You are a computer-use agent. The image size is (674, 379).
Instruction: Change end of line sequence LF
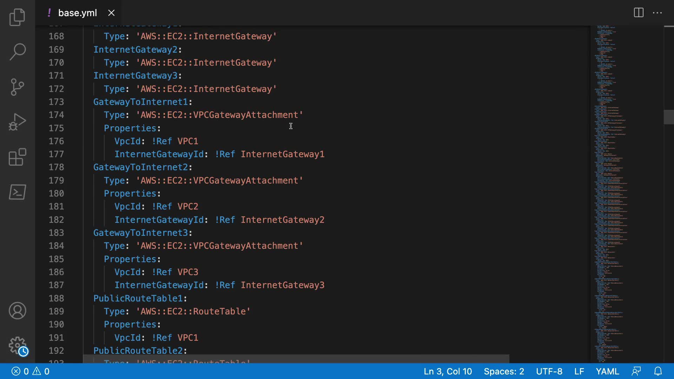point(579,371)
